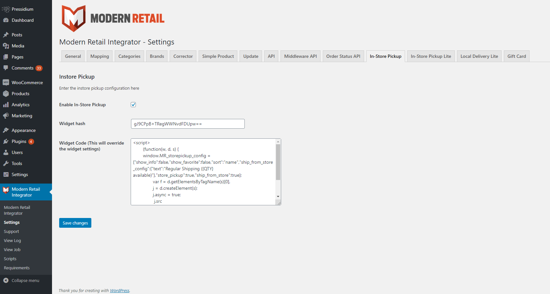Open Support in Modern Retail submenu
Image resolution: width=550 pixels, height=294 pixels.
[x=11, y=232]
